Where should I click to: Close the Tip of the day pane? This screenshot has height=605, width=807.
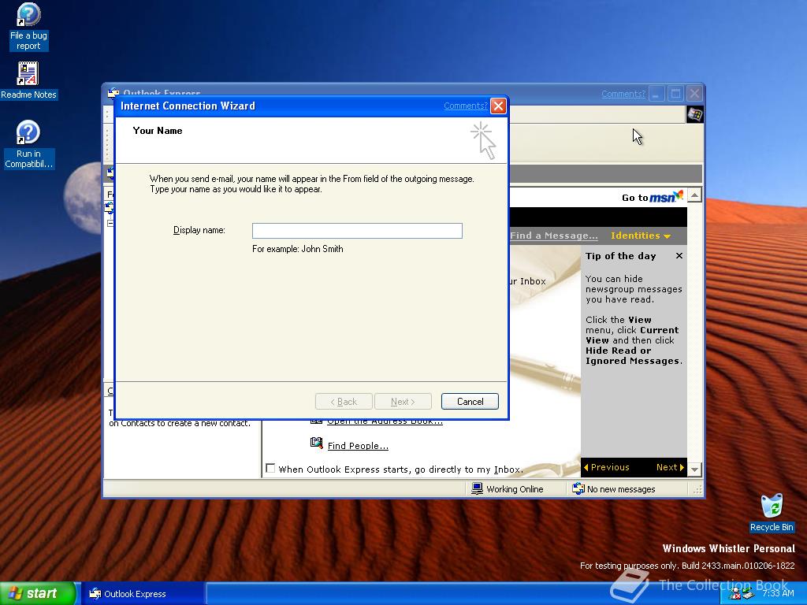pyautogui.click(x=679, y=256)
